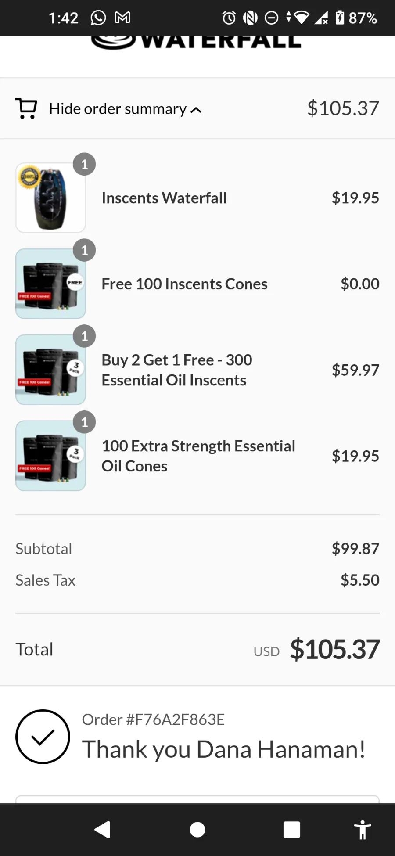The image size is (395, 856).
Task: Tap WhatsApp notification icon in status bar
Action: [x=98, y=18]
